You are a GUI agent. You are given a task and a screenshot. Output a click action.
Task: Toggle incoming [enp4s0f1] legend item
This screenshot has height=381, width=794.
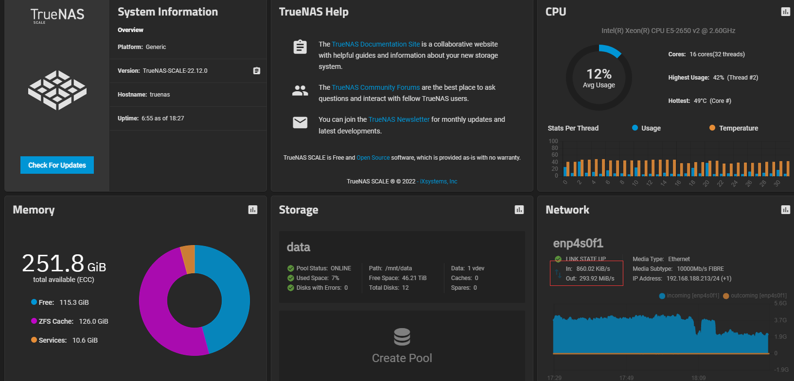pos(689,296)
